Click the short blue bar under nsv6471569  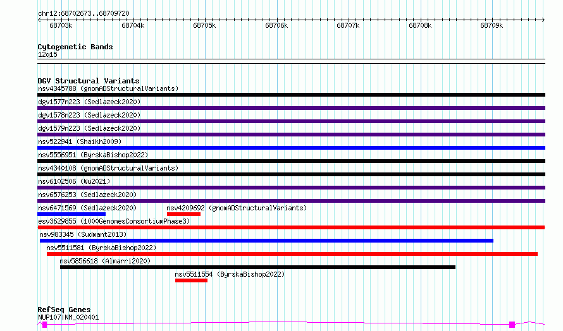tap(71, 214)
